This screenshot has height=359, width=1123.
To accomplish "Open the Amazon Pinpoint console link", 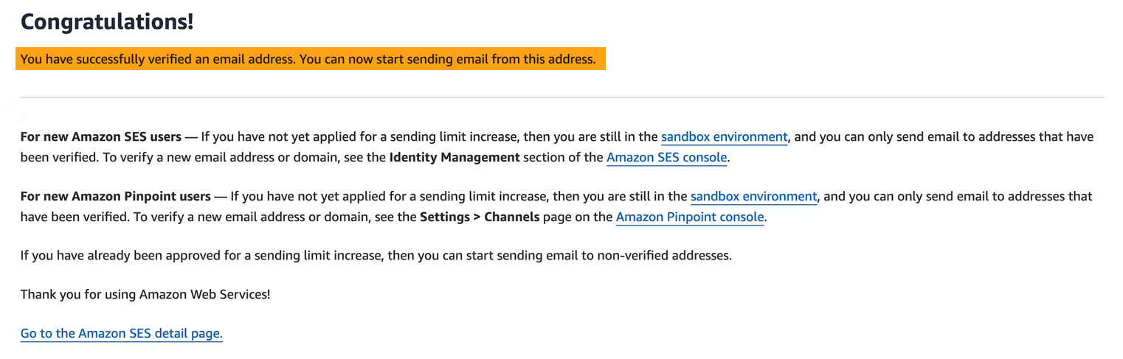I will (690, 217).
